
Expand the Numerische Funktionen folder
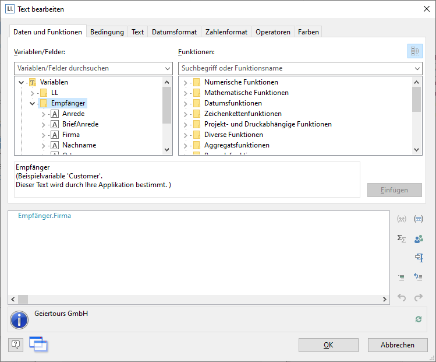(186, 83)
